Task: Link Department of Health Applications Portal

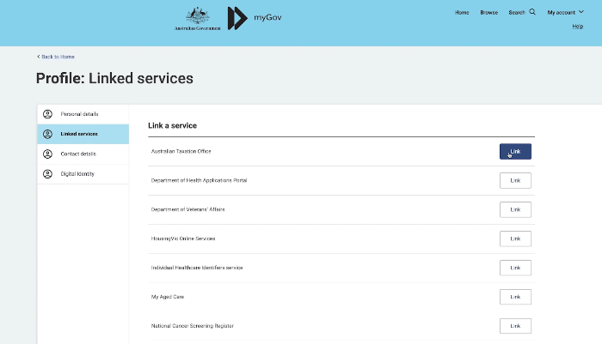Action: pyautogui.click(x=515, y=180)
